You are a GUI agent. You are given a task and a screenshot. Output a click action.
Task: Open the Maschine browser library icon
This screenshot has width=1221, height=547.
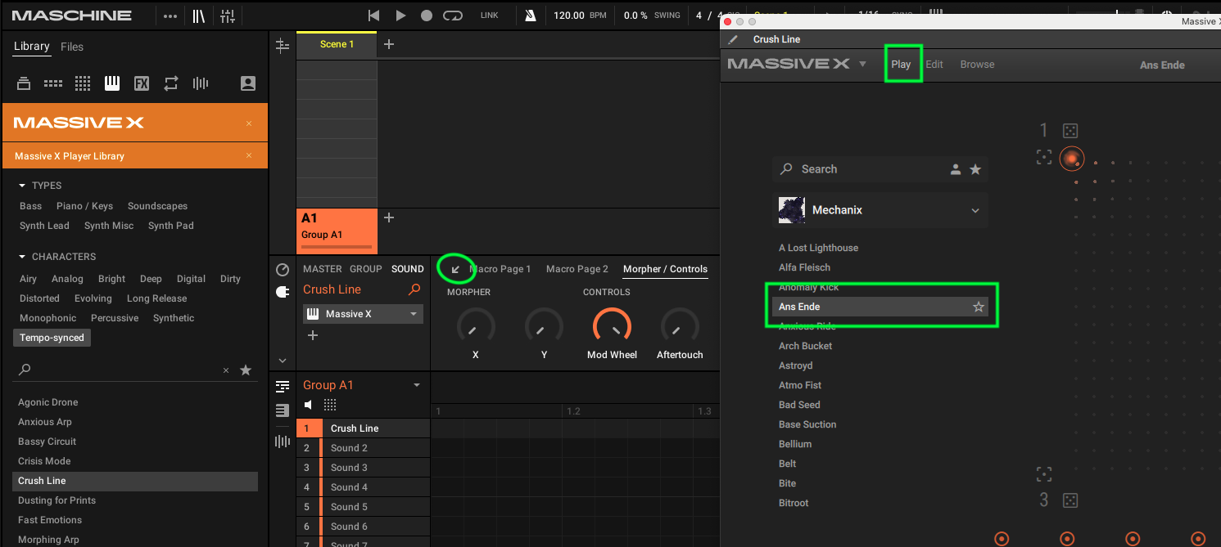click(199, 16)
